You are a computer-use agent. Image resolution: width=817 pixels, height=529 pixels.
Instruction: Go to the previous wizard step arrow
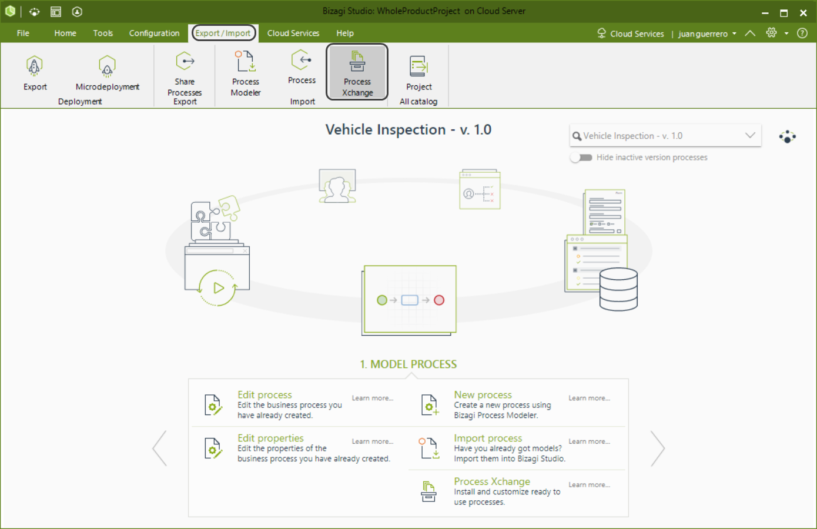pos(160,448)
